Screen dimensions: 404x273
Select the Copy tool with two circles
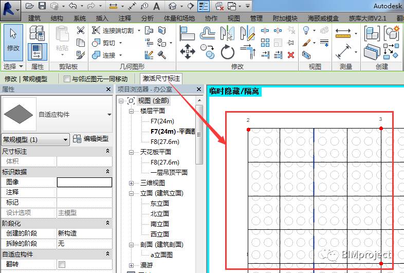pos(208,51)
